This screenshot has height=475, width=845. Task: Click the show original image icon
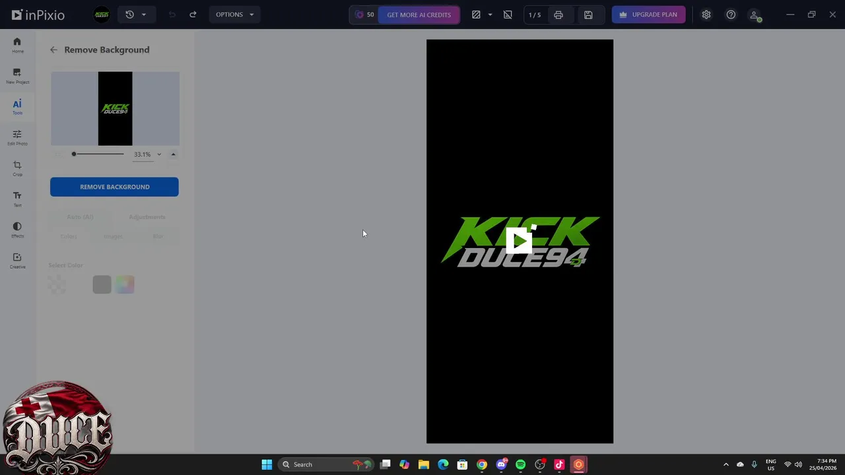[508, 15]
